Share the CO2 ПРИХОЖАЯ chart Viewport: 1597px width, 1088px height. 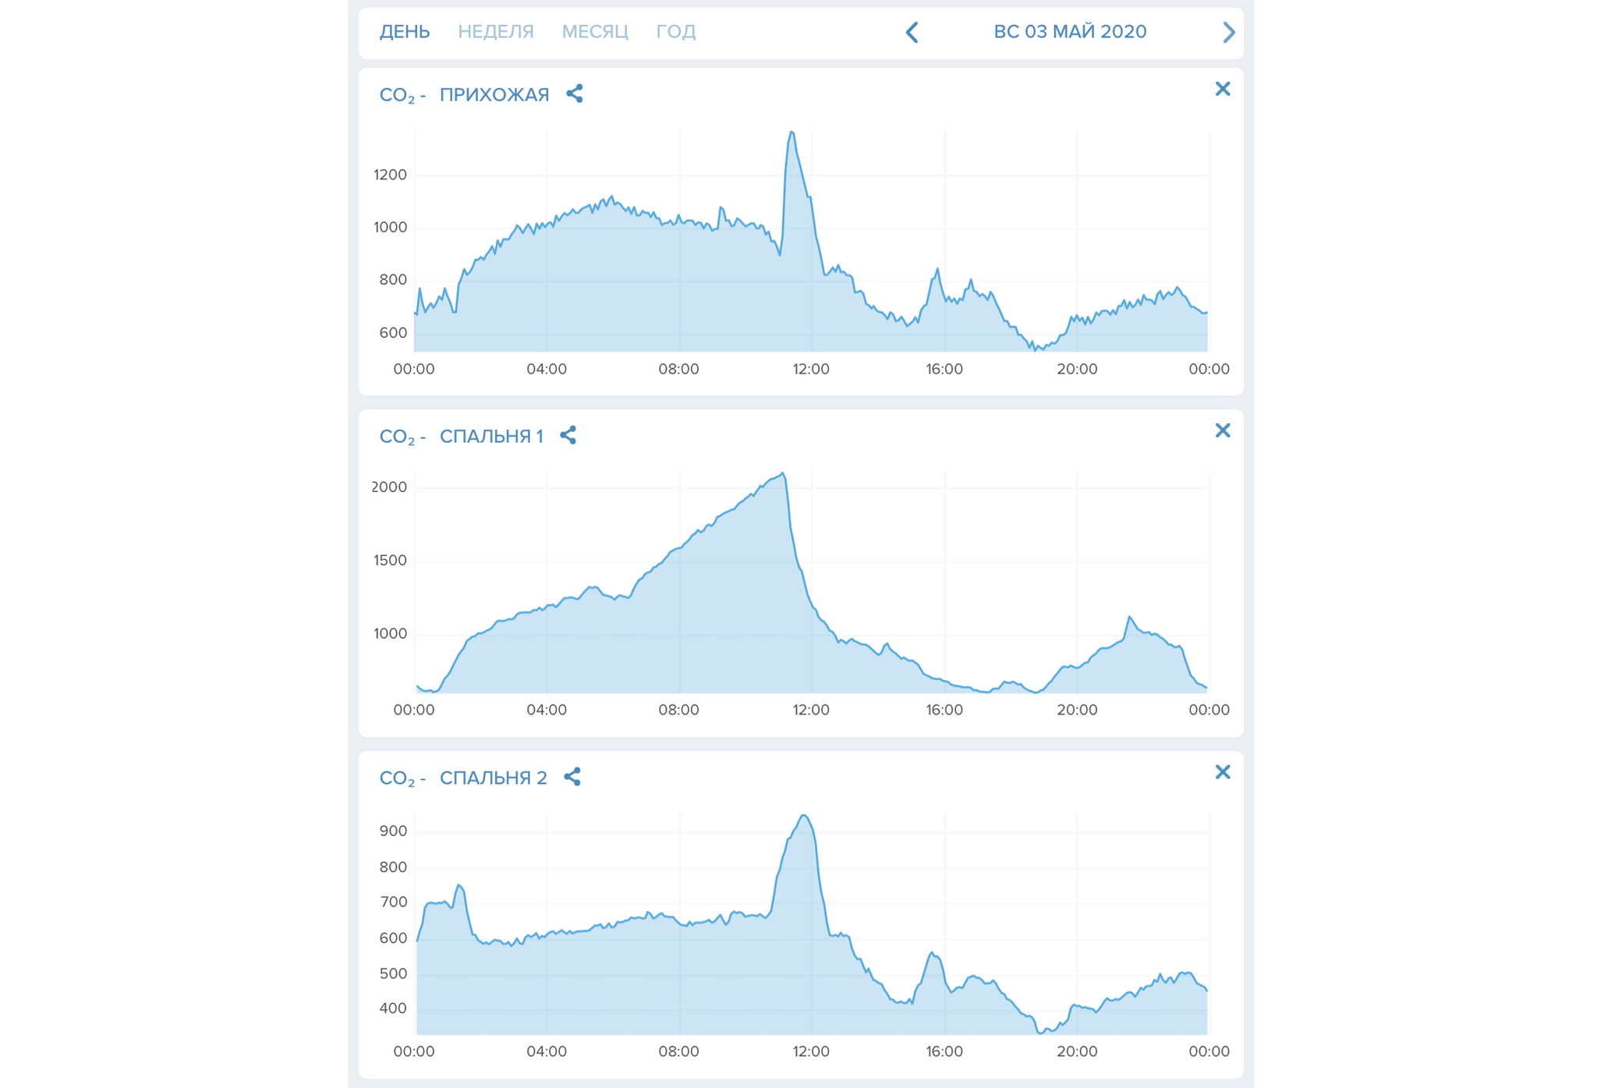[575, 94]
